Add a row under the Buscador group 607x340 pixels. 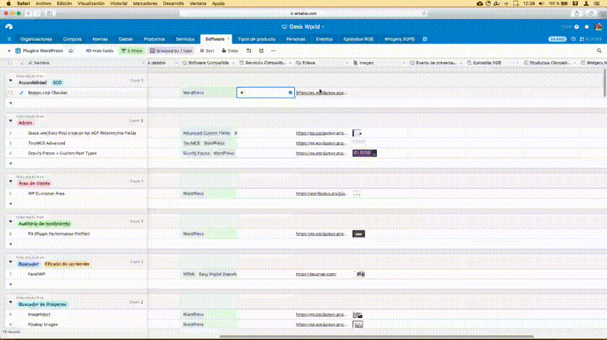coord(11,285)
